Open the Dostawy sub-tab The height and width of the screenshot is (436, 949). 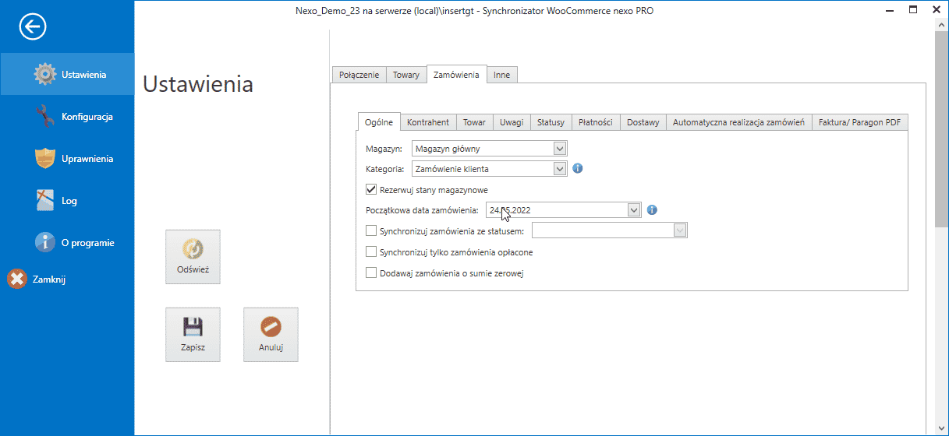(x=643, y=122)
